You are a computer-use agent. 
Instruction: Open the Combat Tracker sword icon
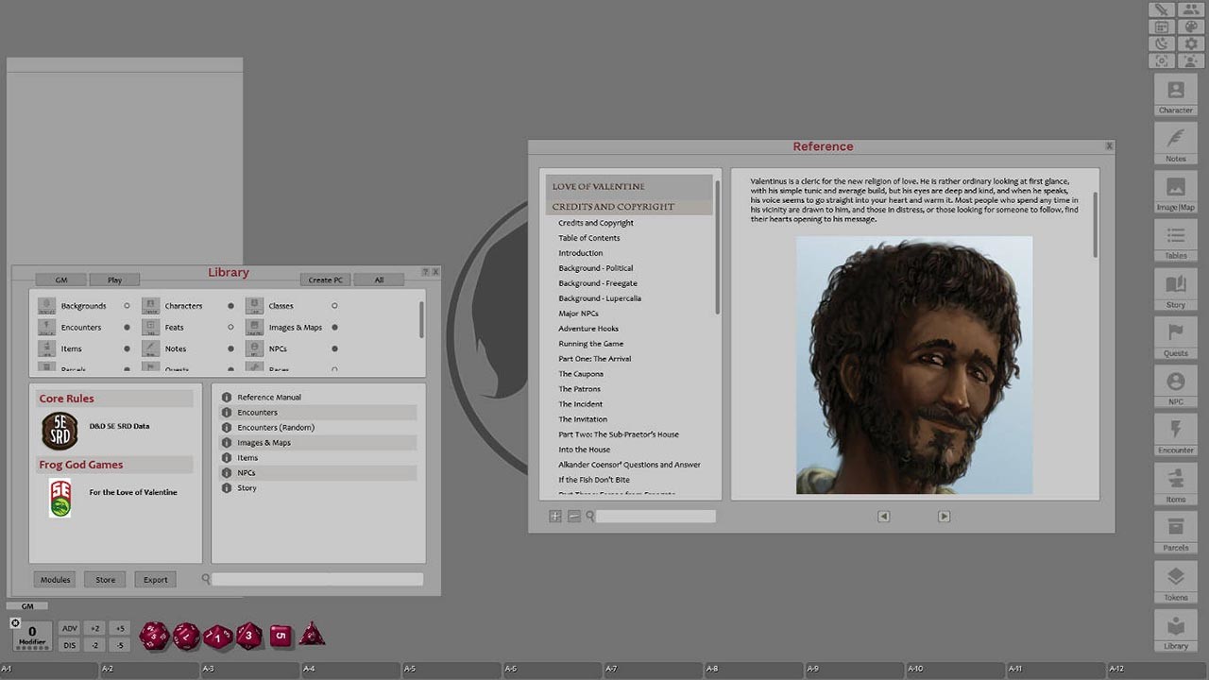point(1163,9)
